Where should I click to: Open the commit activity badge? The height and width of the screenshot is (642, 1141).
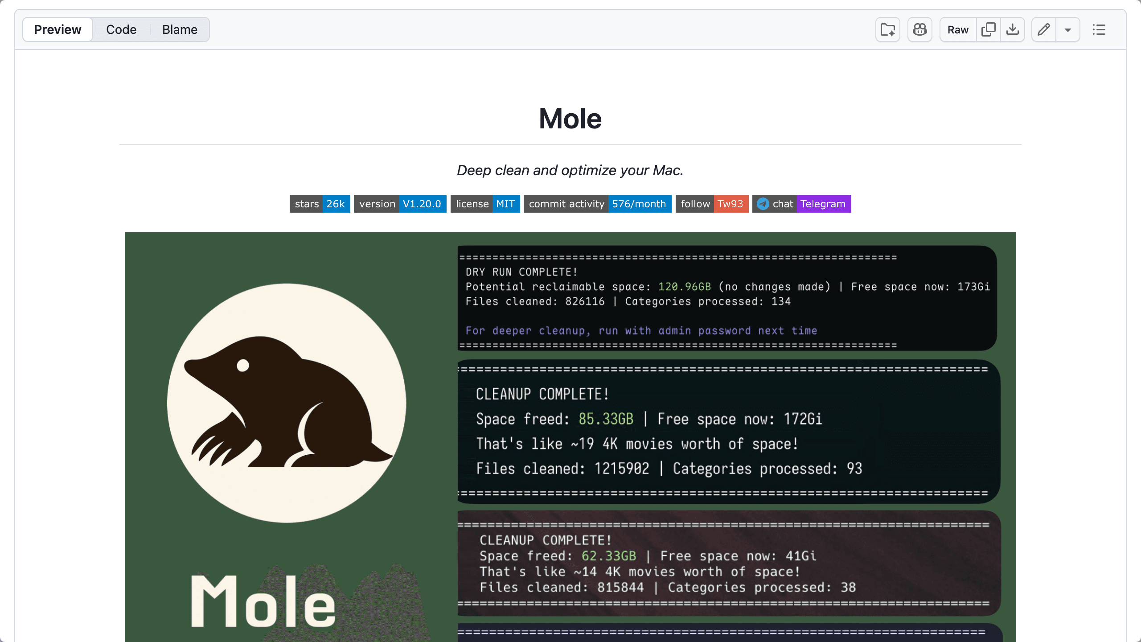pyautogui.click(x=597, y=204)
